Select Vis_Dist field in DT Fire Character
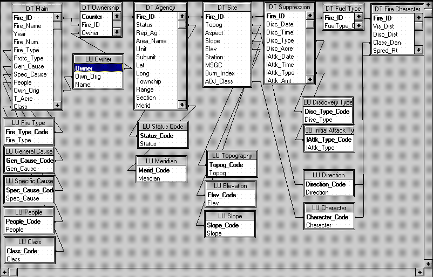The image size is (433, 277). [x=383, y=26]
